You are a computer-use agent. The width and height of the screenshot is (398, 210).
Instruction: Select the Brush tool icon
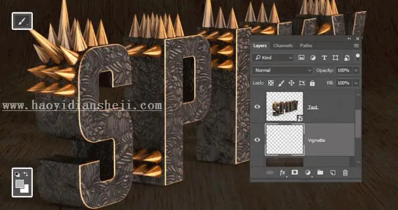coord(22,21)
